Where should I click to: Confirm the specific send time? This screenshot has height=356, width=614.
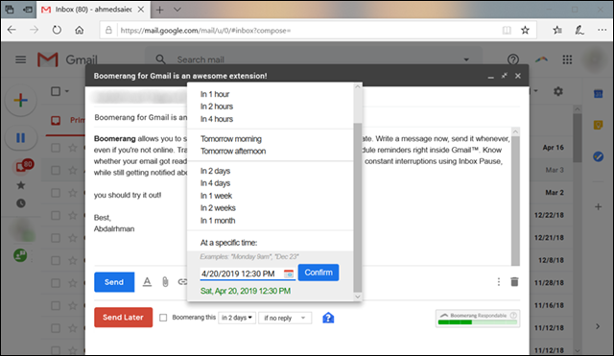[x=319, y=273]
